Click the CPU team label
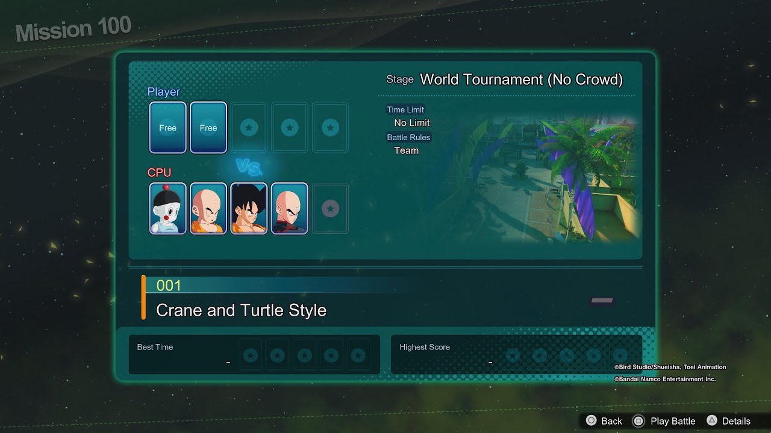The height and width of the screenshot is (433, 771). coord(159,173)
